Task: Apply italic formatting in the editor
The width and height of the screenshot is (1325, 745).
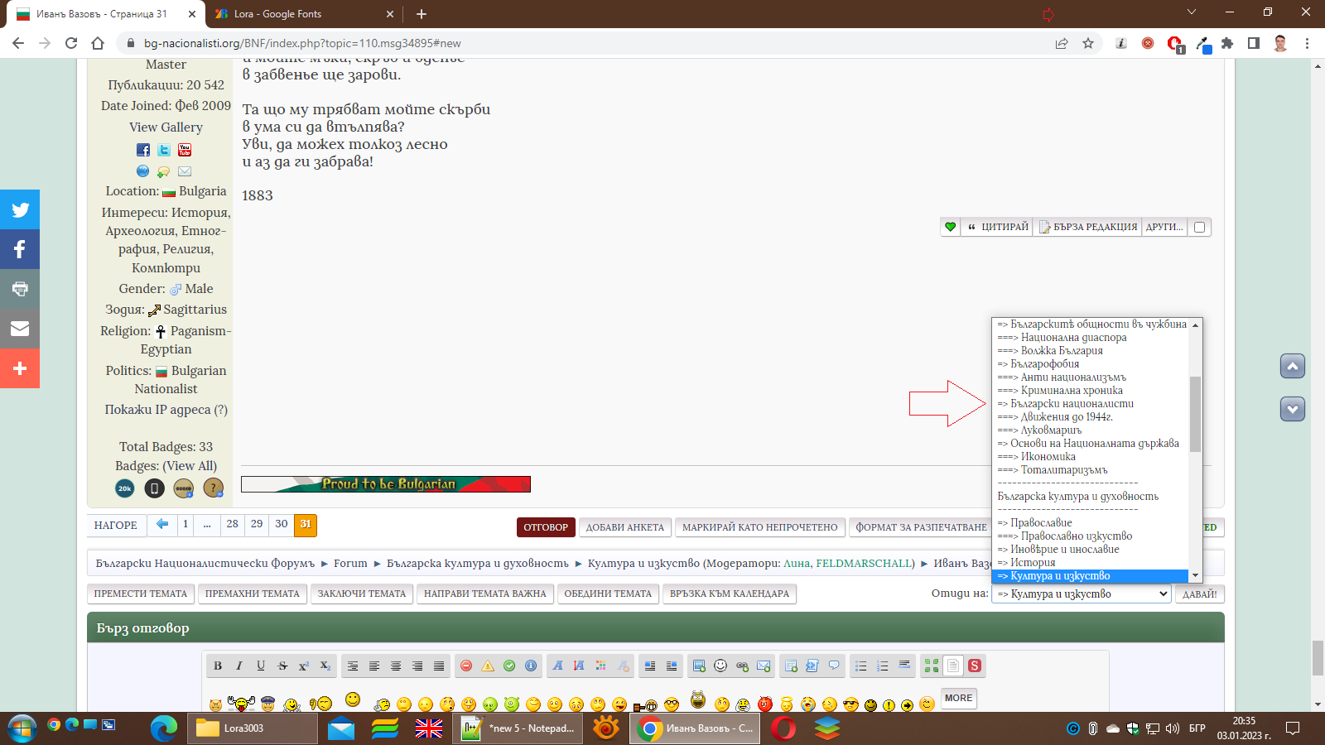Action: (239, 666)
